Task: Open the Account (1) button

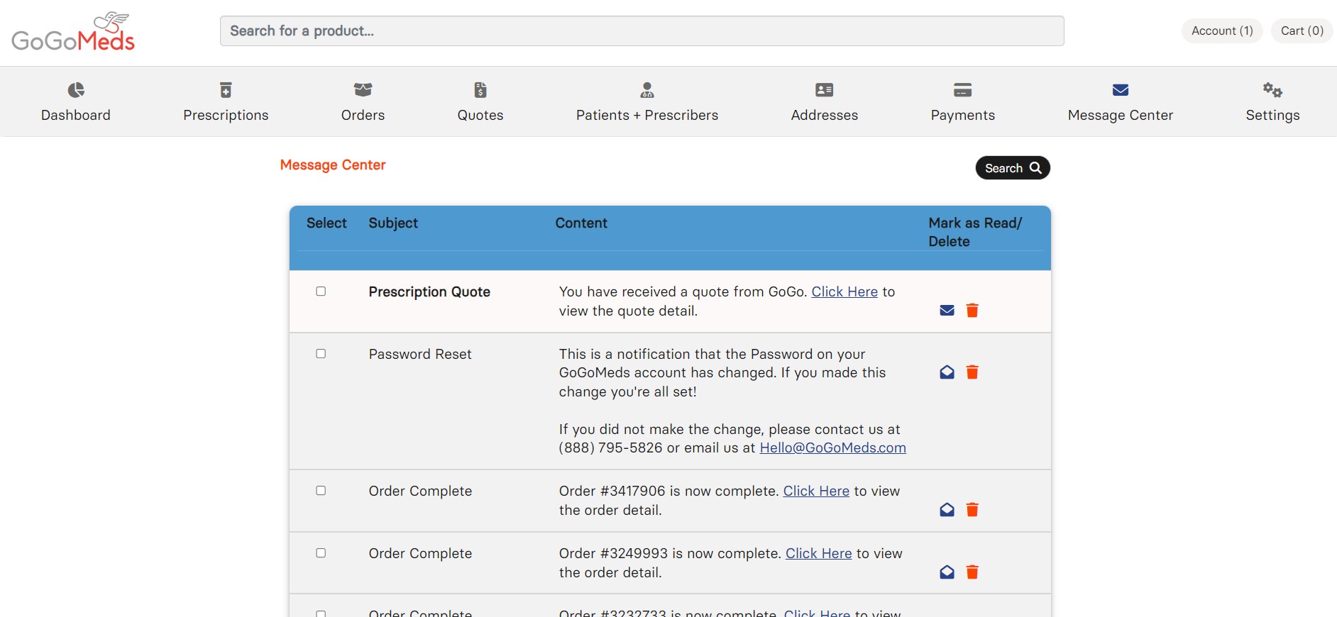Action: [1222, 31]
